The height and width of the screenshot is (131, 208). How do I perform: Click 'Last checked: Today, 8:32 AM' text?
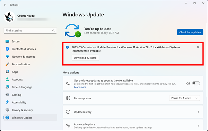point(102,33)
